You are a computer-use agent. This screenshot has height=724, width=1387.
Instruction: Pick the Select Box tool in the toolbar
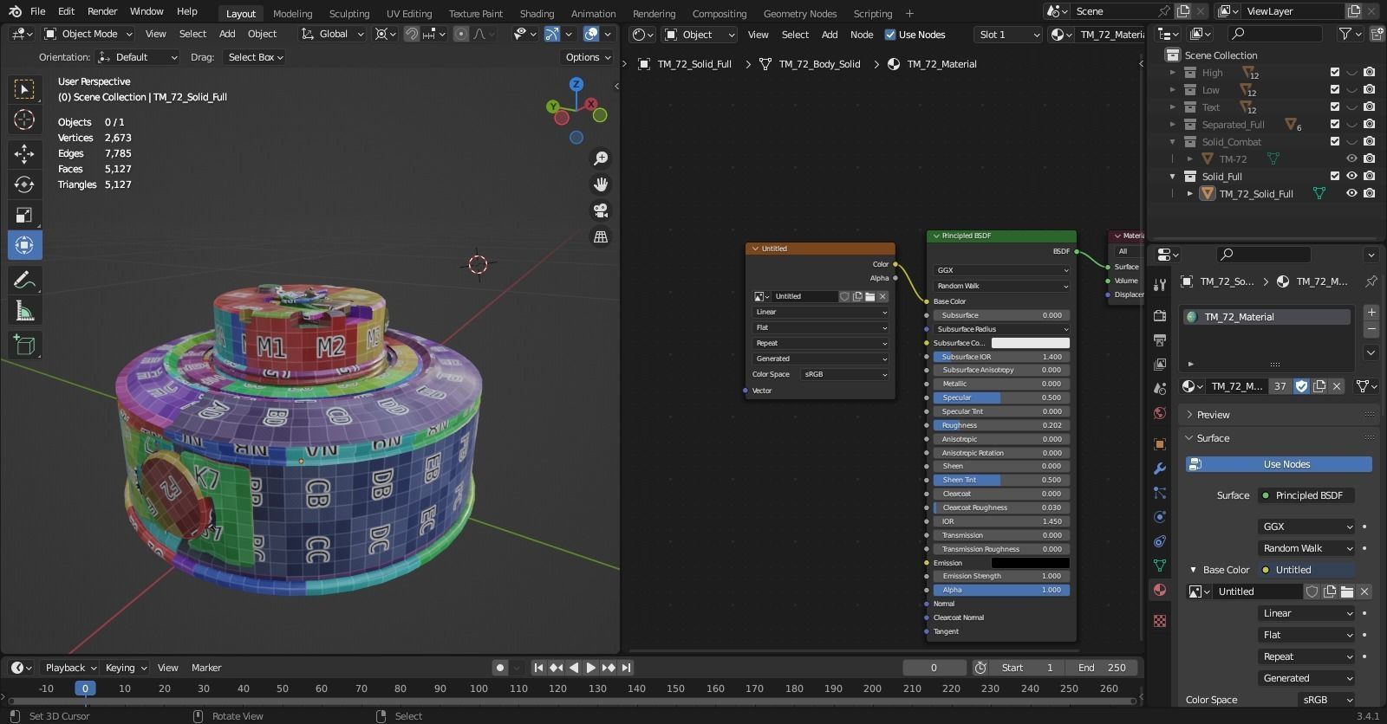point(24,89)
